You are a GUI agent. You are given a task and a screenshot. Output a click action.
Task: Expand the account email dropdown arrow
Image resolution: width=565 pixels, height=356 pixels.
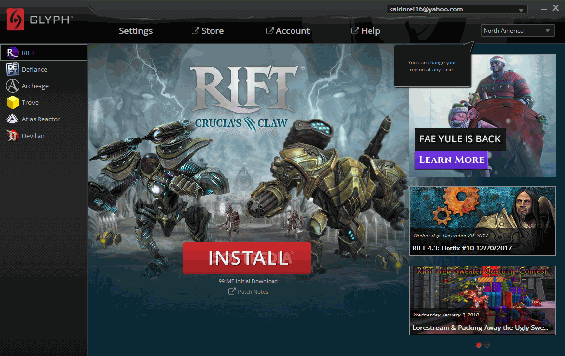pos(521,10)
